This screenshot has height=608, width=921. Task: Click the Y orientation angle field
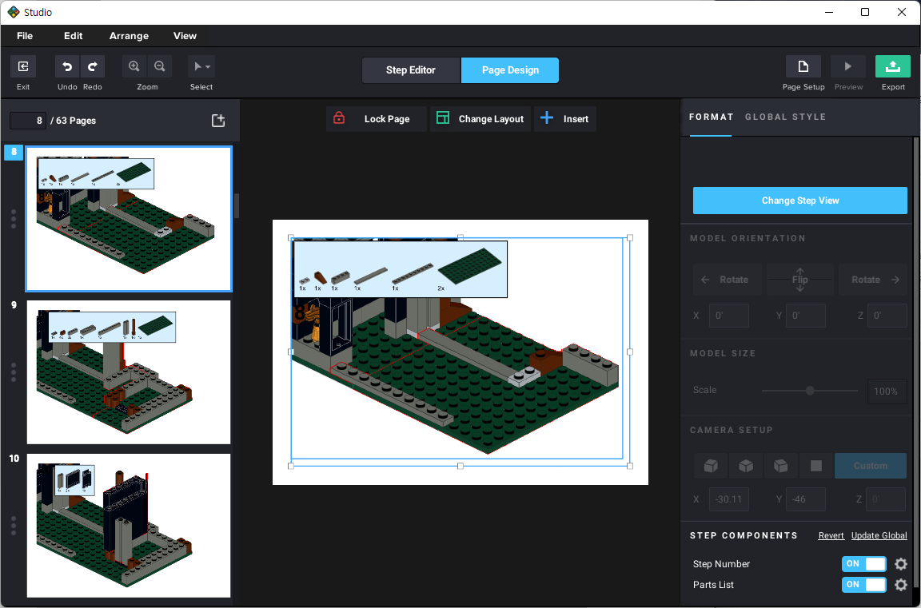tap(805, 316)
